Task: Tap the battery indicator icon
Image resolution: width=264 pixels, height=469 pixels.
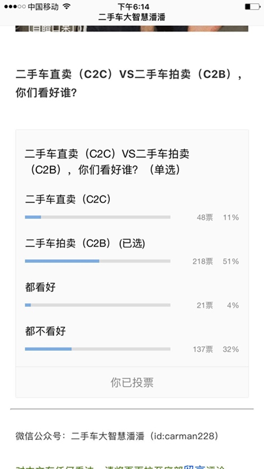Action: tap(252, 6)
